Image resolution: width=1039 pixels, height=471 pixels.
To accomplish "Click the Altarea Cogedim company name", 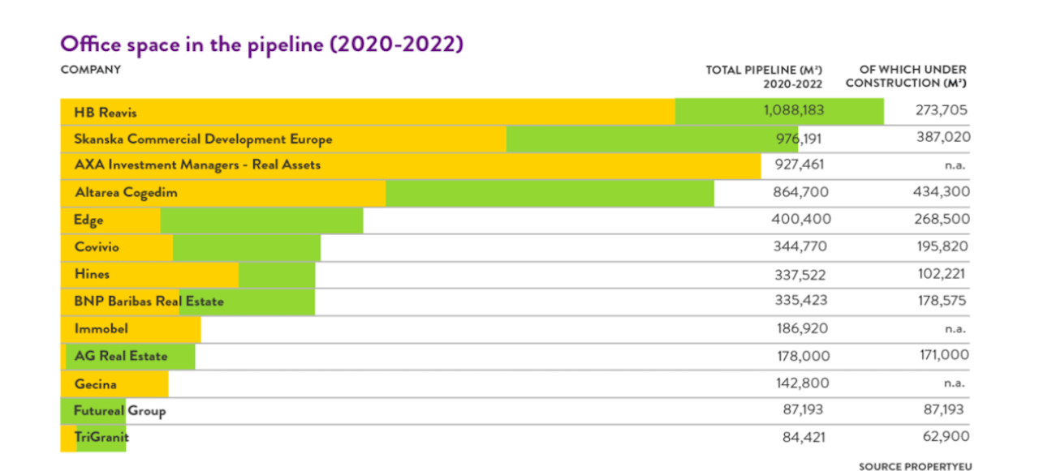I will click(126, 194).
